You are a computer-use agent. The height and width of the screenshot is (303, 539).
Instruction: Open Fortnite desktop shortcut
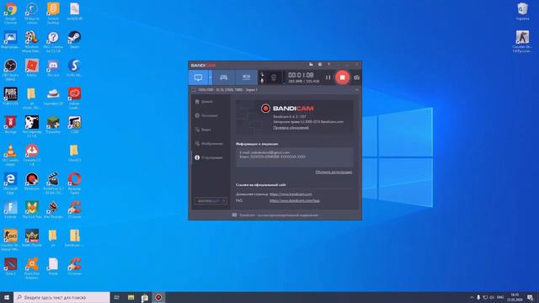pos(10,210)
